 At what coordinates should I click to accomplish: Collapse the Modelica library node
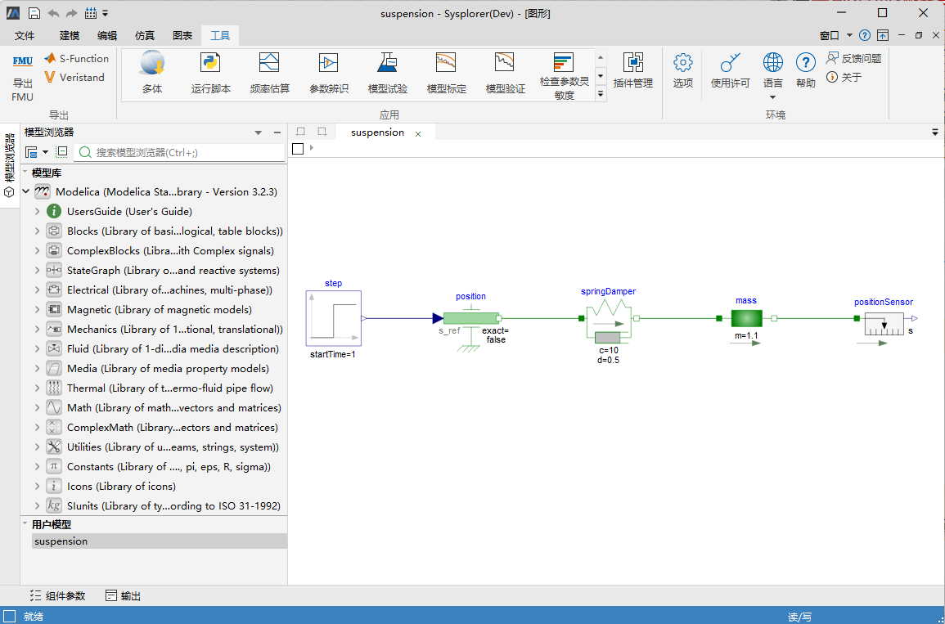26,192
